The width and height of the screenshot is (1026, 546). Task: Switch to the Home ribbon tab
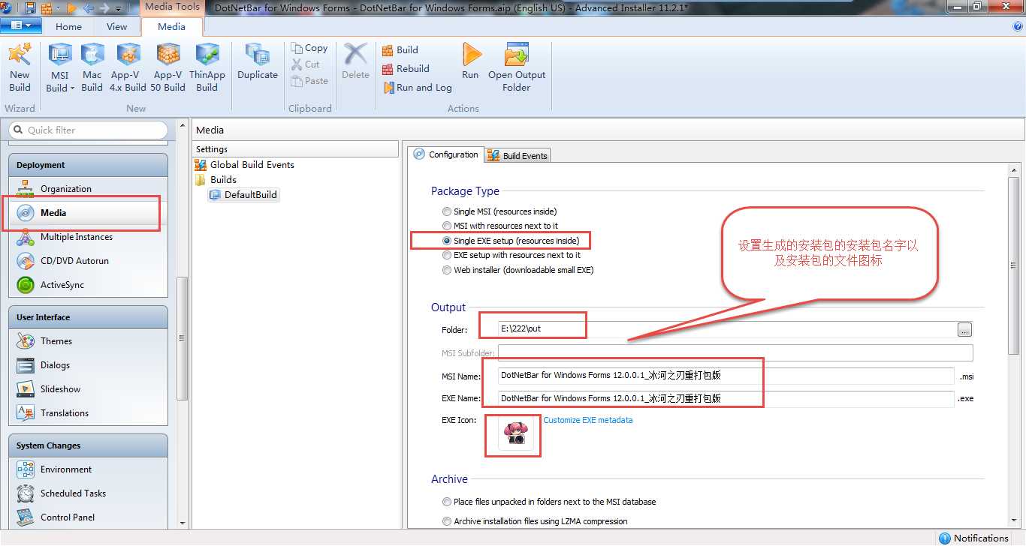click(x=68, y=26)
